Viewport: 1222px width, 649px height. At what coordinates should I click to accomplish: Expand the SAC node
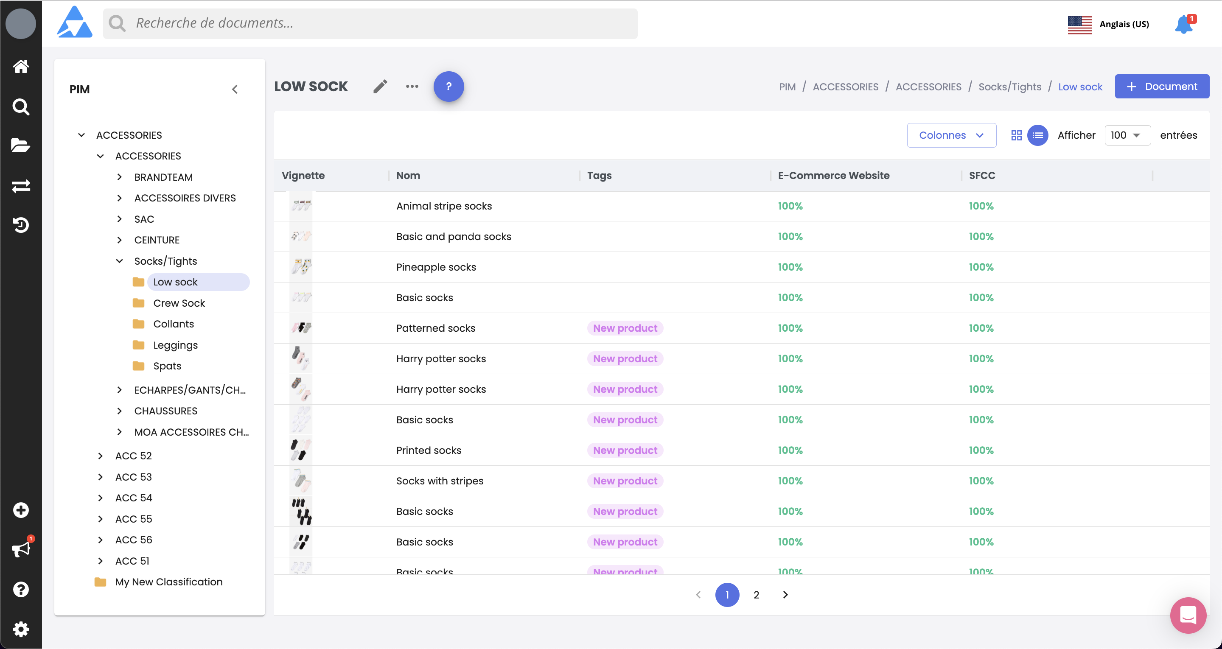pos(120,219)
